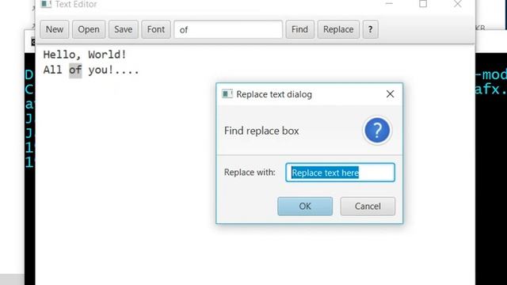Screen dimensions: 507x285
Task: Close the Text Editor window
Action: click(458, 4)
